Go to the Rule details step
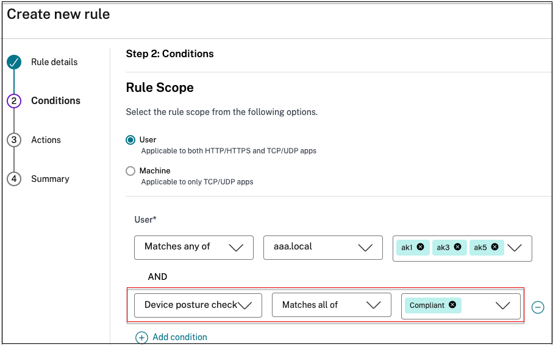The width and height of the screenshot is (553, 345). 54,62
